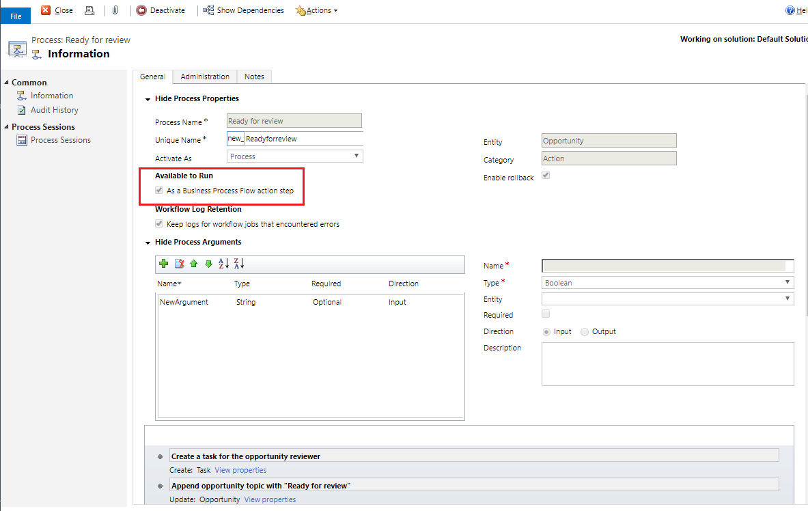Select the Output direction radio button

585,332
